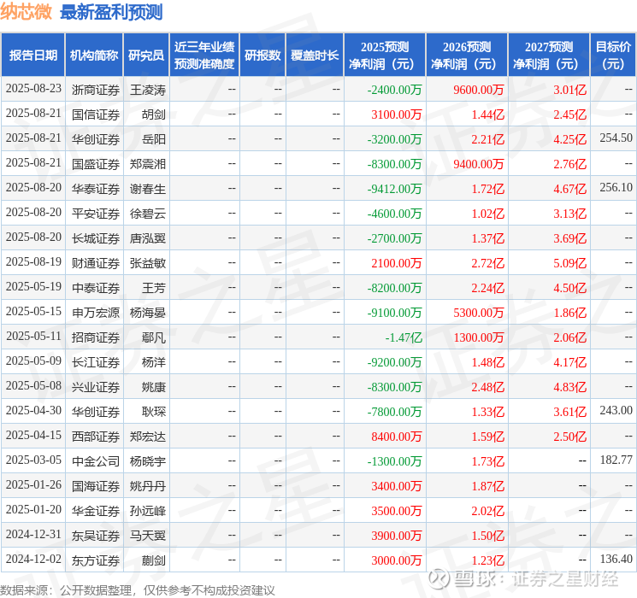Screen dimensions: 637x598
Task: Click the 目标价(元) column header
Action: [612, 56]
